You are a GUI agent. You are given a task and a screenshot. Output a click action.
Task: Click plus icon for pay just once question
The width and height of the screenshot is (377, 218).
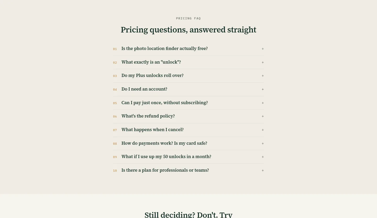coord(263,103)
